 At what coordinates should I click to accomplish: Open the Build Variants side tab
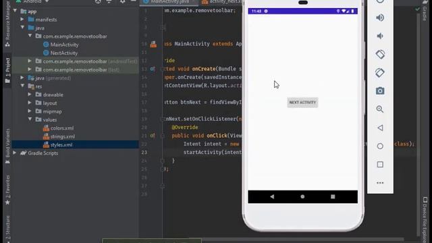[x=7, y=146]
